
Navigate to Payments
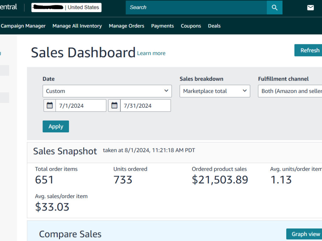(162, 26)
